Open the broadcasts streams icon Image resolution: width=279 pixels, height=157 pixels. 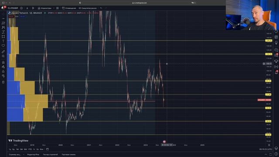click(x=276, y=67)
